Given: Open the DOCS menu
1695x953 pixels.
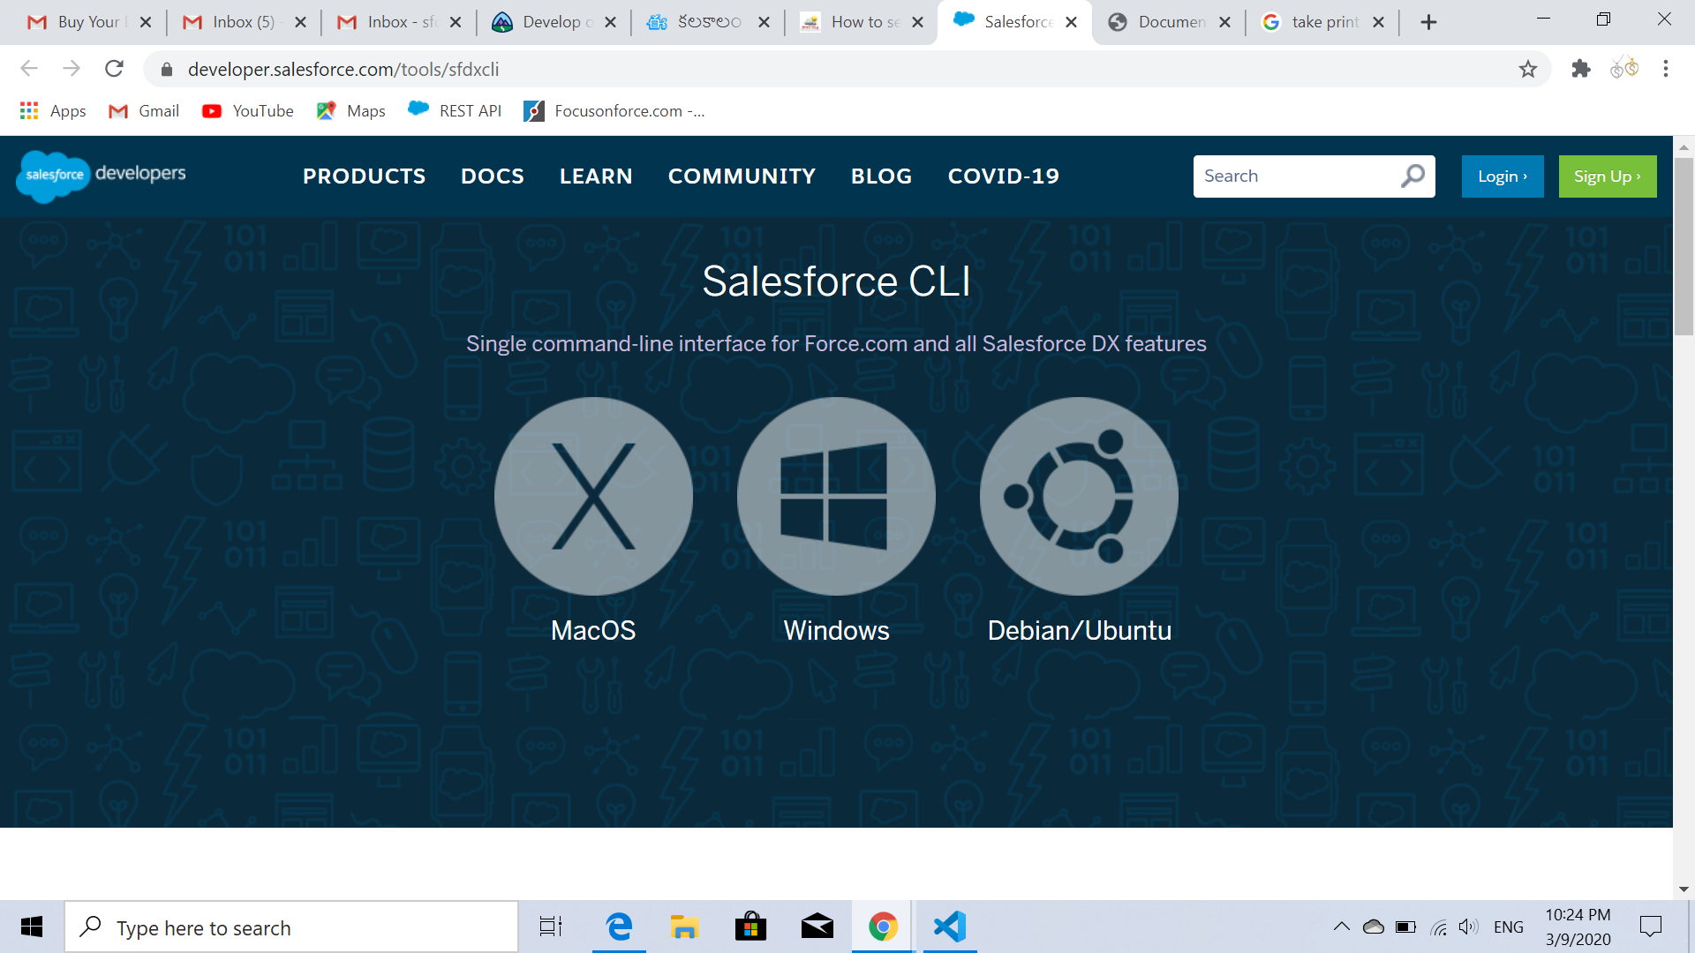Looking at the screenshot, I should (493, 176).
